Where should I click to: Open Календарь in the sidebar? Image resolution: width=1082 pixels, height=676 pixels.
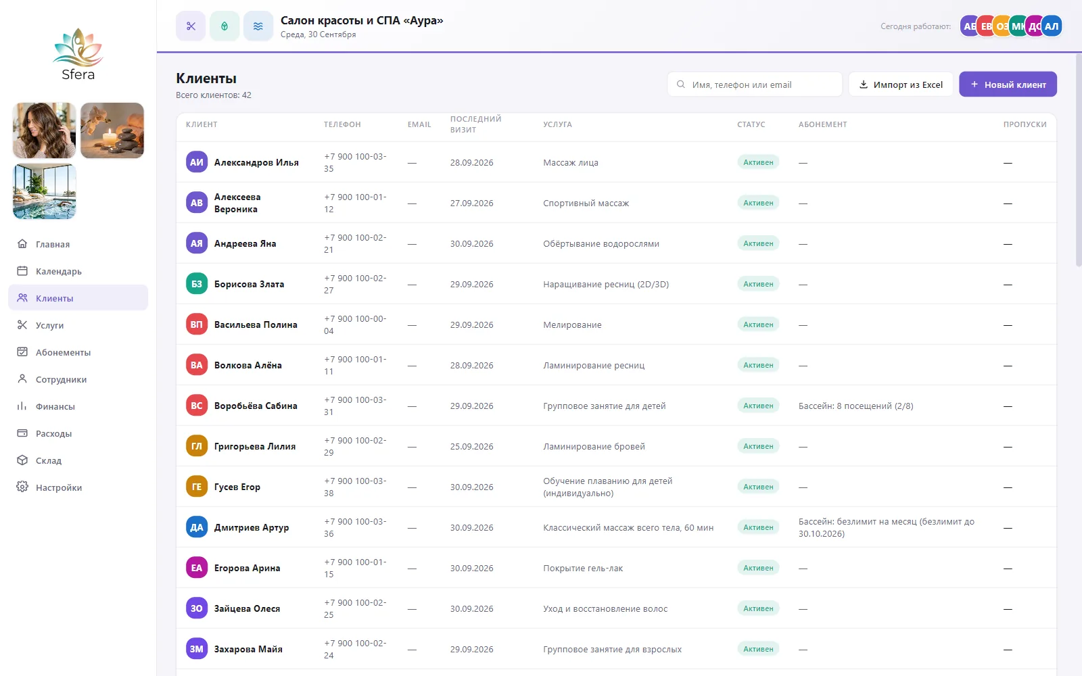(x=78, y=271)
